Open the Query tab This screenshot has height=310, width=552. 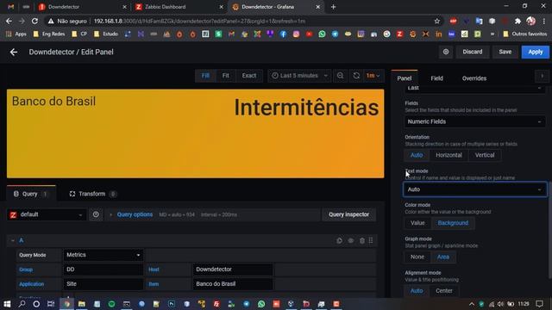(31, 194)
